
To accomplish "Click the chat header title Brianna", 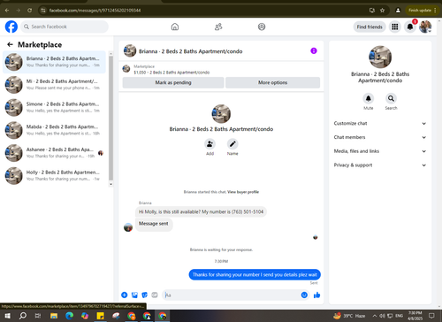I will [191, 51].
